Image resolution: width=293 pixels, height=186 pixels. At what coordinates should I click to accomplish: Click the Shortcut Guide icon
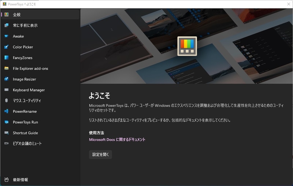7,133
